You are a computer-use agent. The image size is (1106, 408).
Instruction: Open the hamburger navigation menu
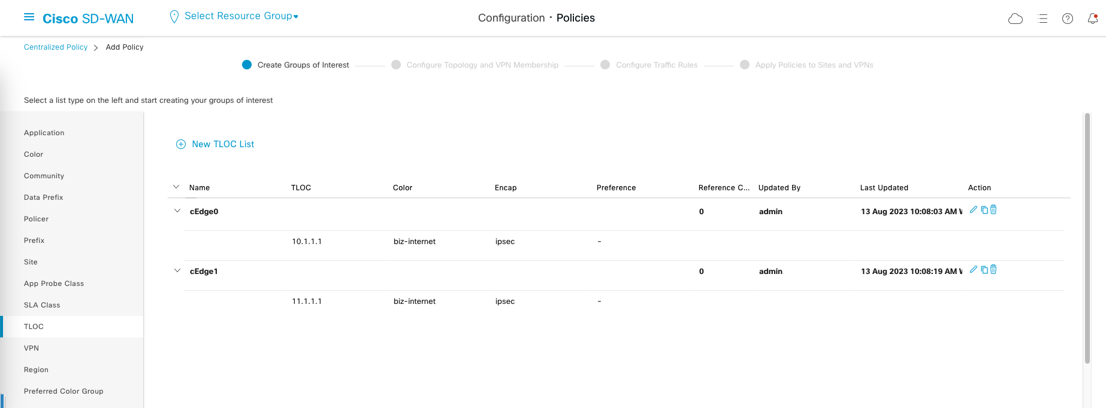(29, 17)
